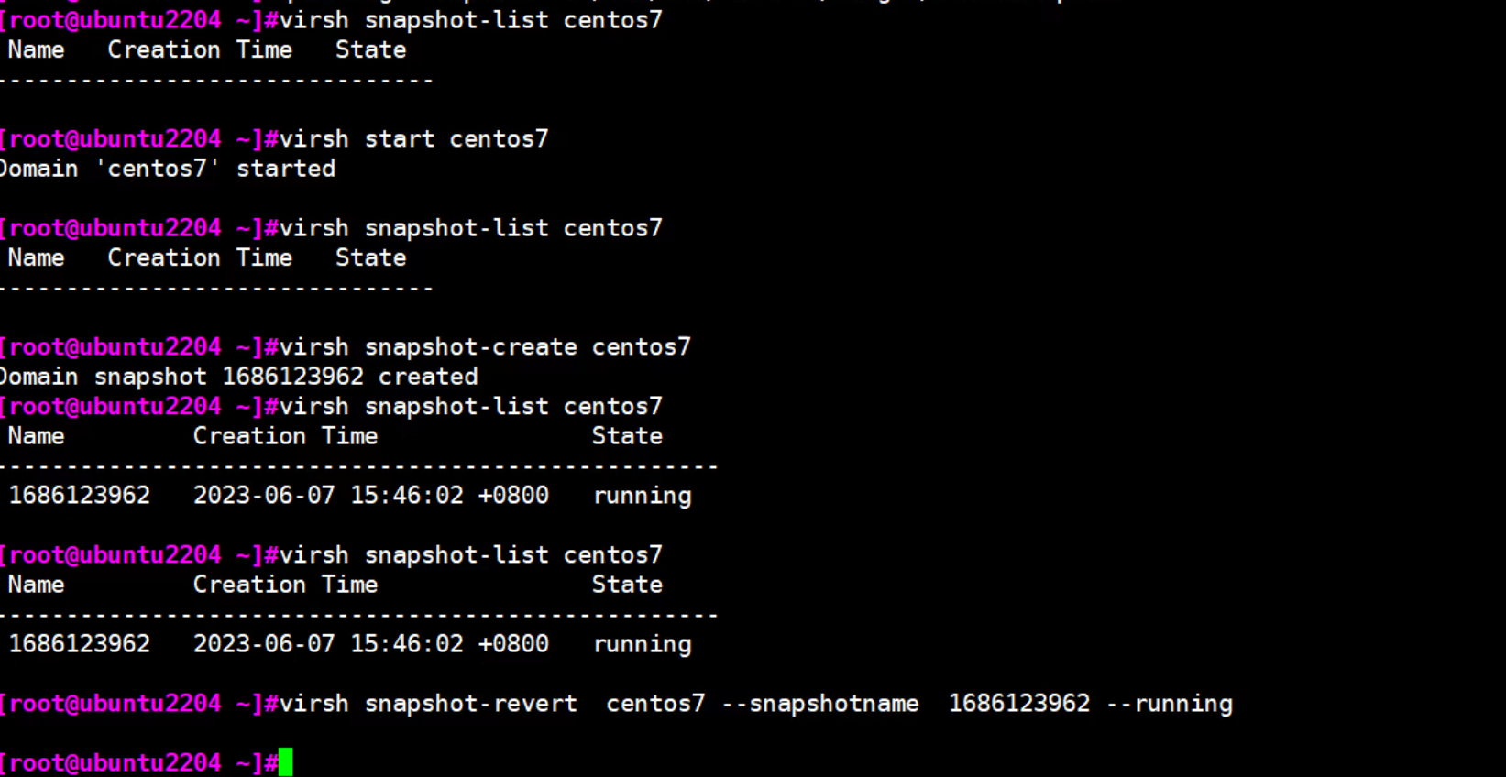The image size is (1506, 777).
Task: Click the "Domain 'centos7' started" output line
Action: (168, 169)
